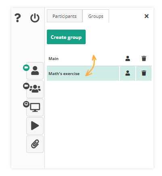
Task: Delete the Main group with trash icon
Action: tap(144, 59)
